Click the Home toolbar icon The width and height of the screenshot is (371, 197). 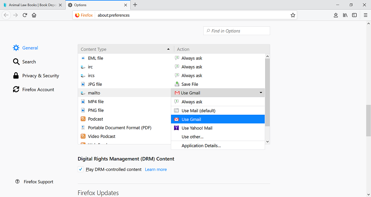(34, 15)
